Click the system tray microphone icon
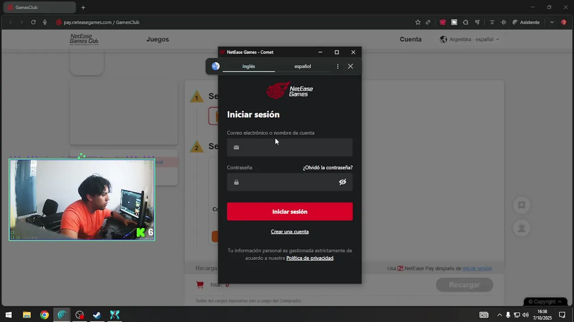The width and height of the screenshot is (574, 322). click(508, 315)
